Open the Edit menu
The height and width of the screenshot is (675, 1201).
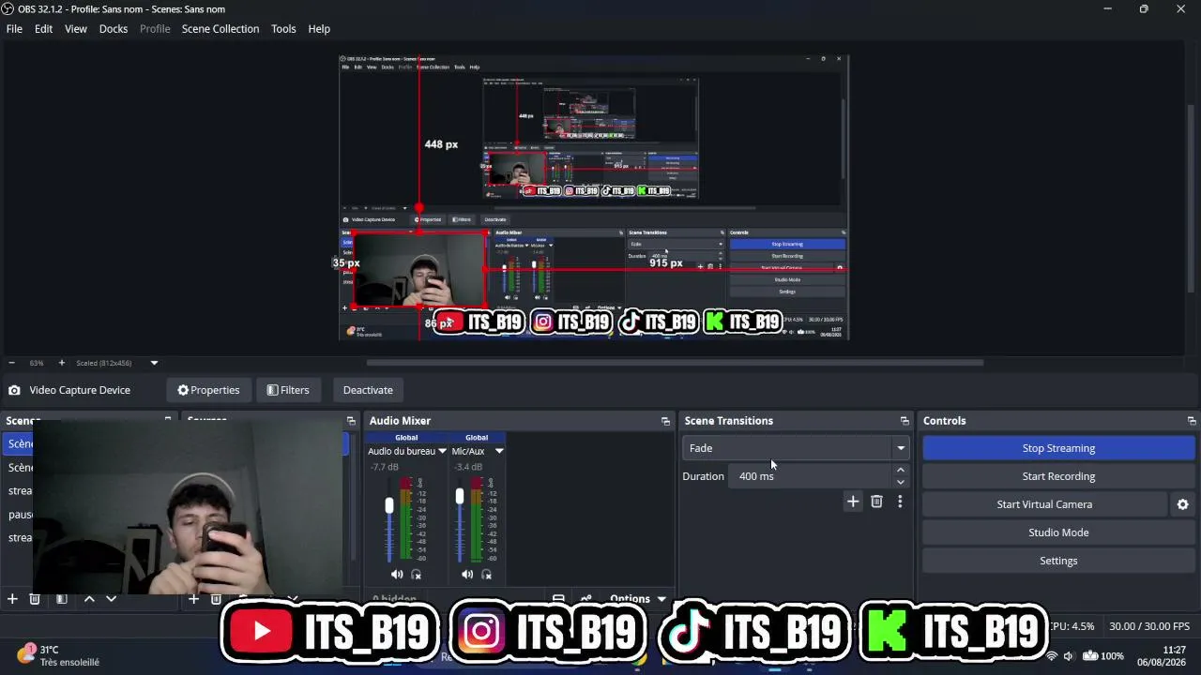coord(44,29)
